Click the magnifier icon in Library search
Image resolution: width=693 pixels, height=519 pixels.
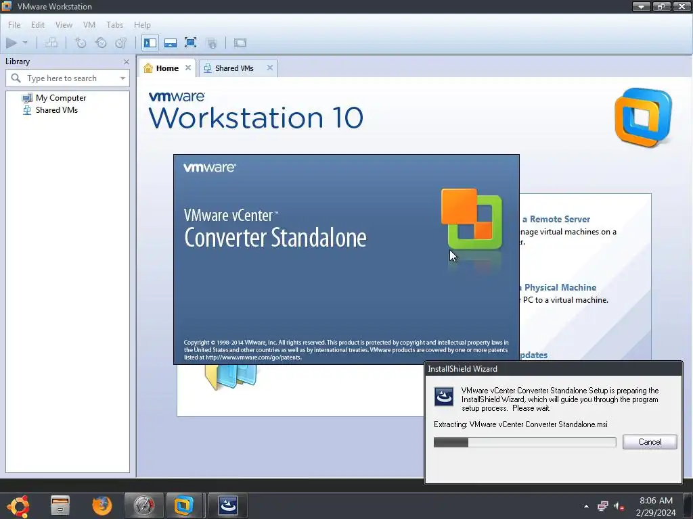[16, 78]
